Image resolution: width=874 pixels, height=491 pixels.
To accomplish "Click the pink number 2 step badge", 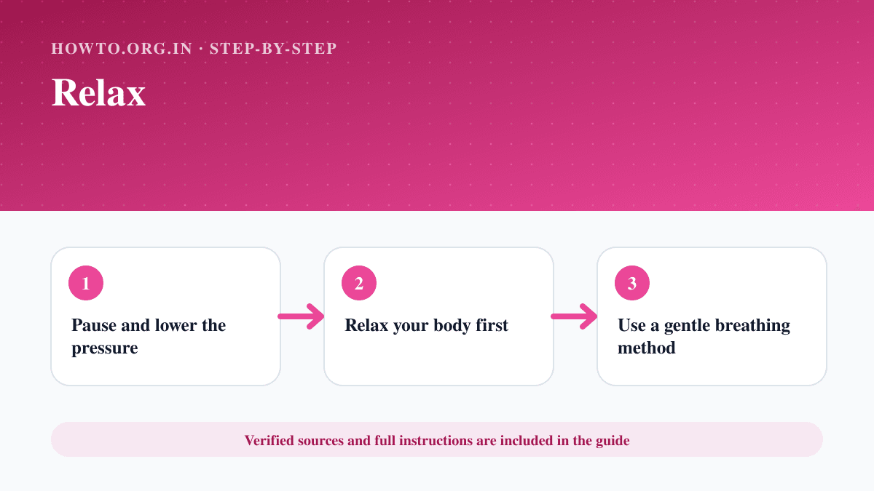I will tap(359, 283).
